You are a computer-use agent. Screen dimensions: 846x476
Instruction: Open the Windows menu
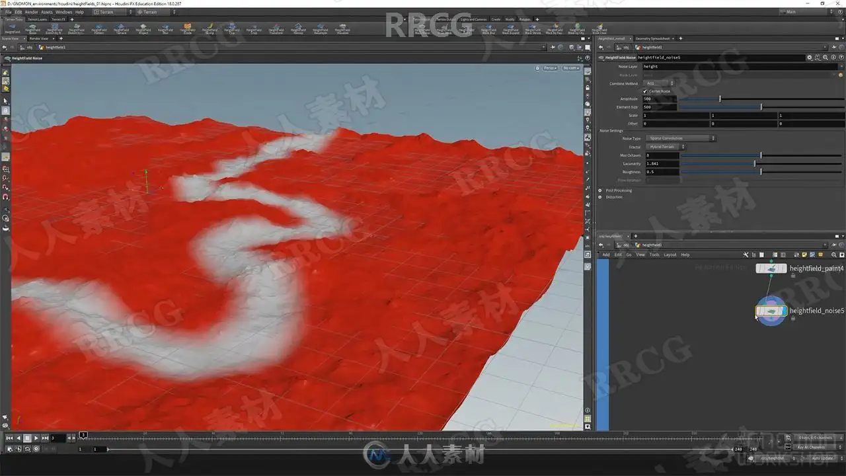click(x=64, y=12)
